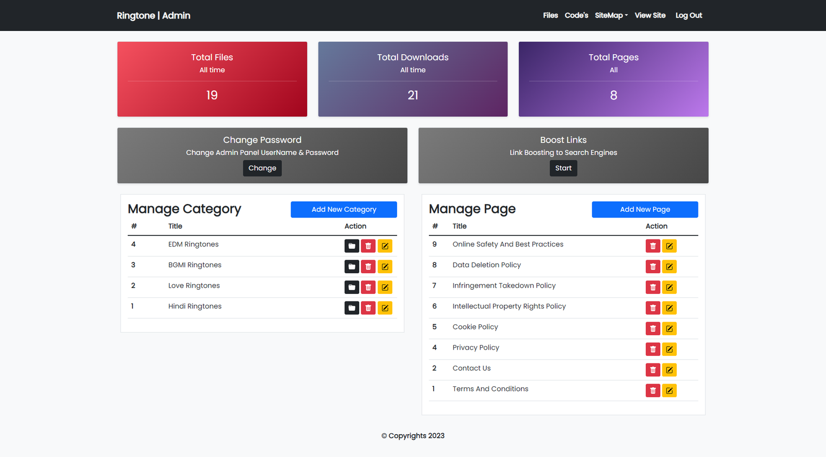Delete the BGMI Ringtones category
826x457 pixels.
coord(368,266)
